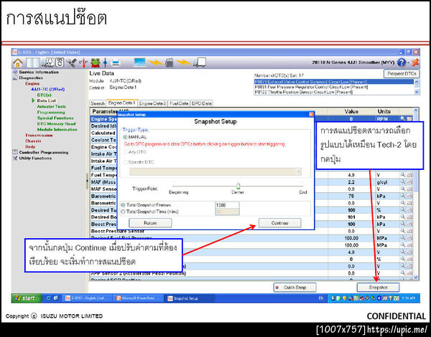Click the interface module icon between lightning bolts
Image resolution: width=431 pixels, height=337 pixels.
click(170, 63)
